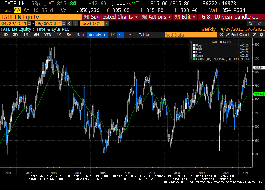Click the start date field 04/29/2011
265x190 pixels.
(14, 23)
